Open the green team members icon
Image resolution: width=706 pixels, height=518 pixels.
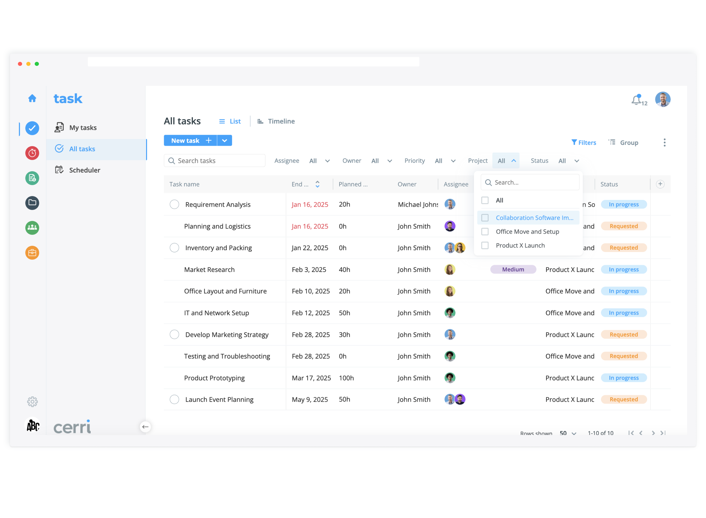32,228
